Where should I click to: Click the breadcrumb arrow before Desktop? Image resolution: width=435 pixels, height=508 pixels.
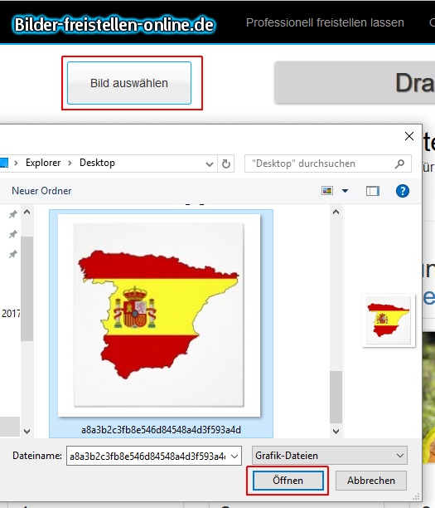tap(70, 163)
